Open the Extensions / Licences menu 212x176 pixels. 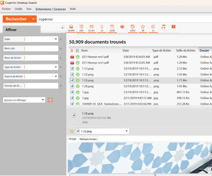(51, 9)
